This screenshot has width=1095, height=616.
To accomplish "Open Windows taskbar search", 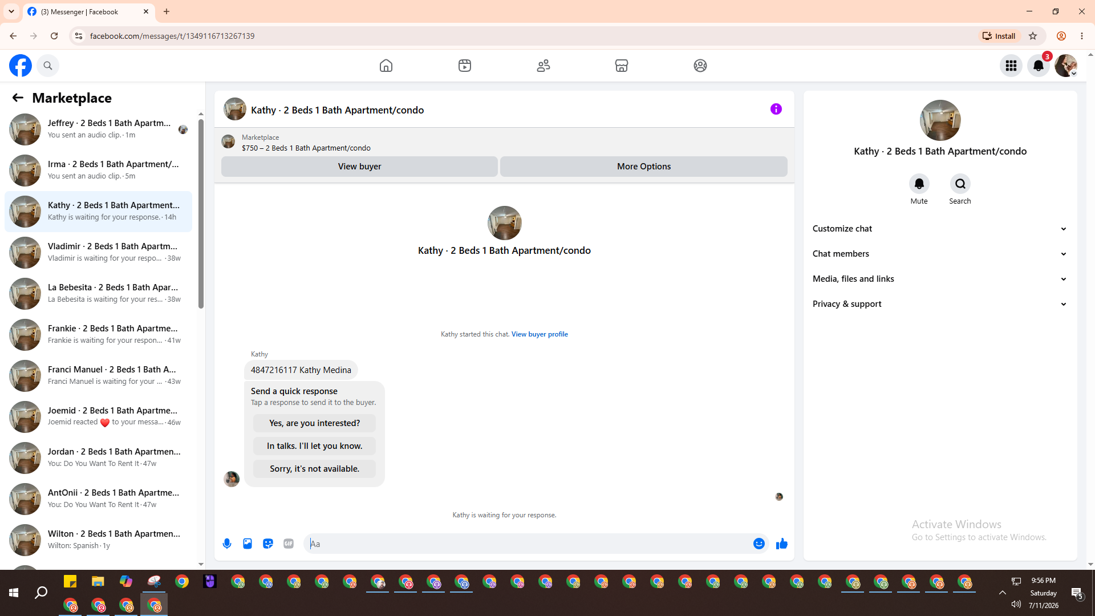I will click(x=41, y=593).
